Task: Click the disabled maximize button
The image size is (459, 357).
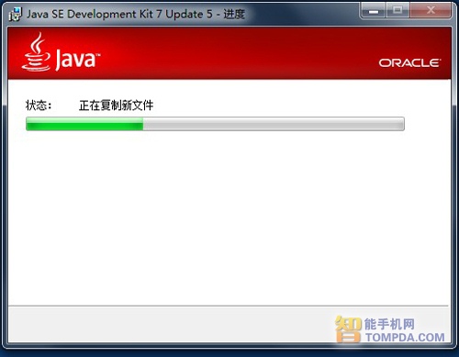Action: [397, 11]
